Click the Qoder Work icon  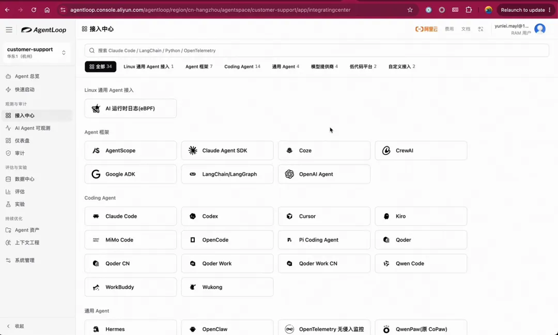pos(193,264)
